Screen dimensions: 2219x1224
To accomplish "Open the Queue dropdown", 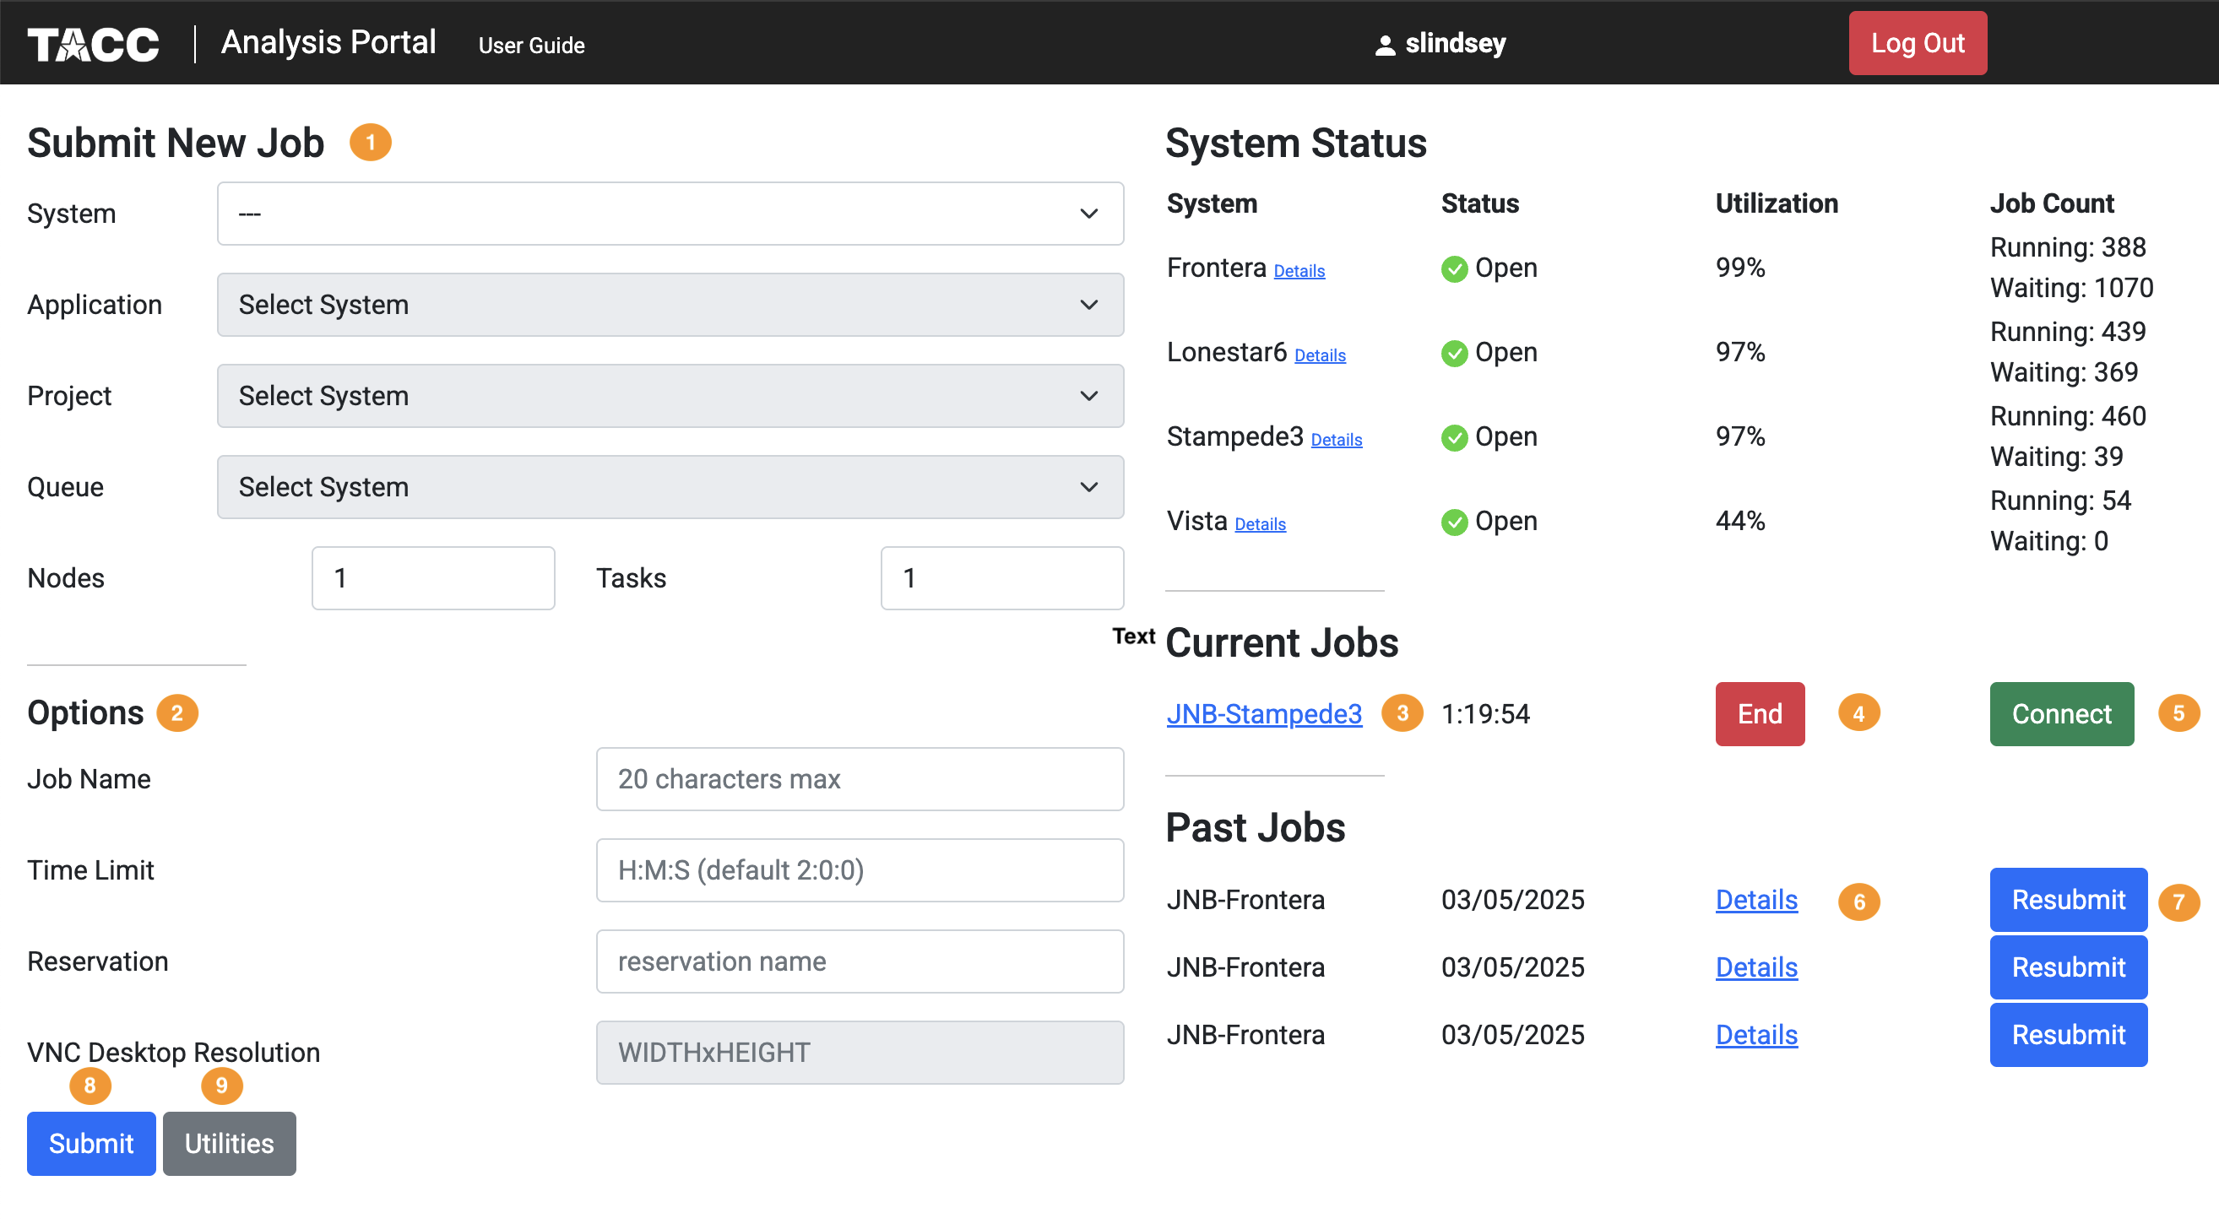I will coord(670,488).
